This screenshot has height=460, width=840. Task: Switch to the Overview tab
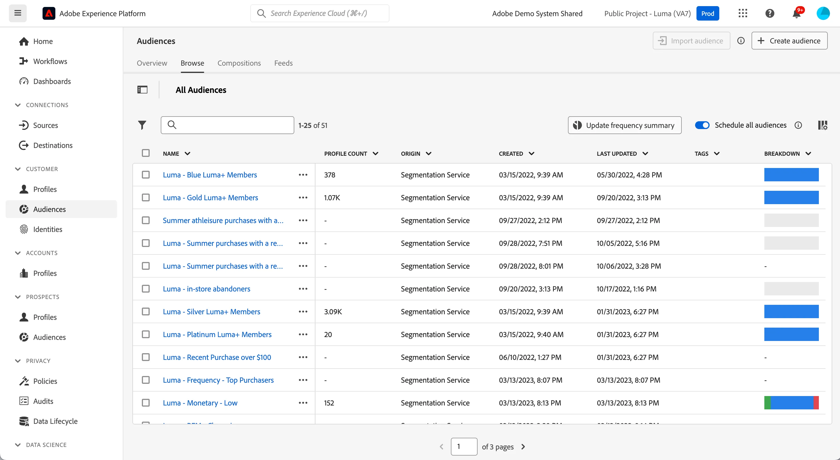[152, 63]
